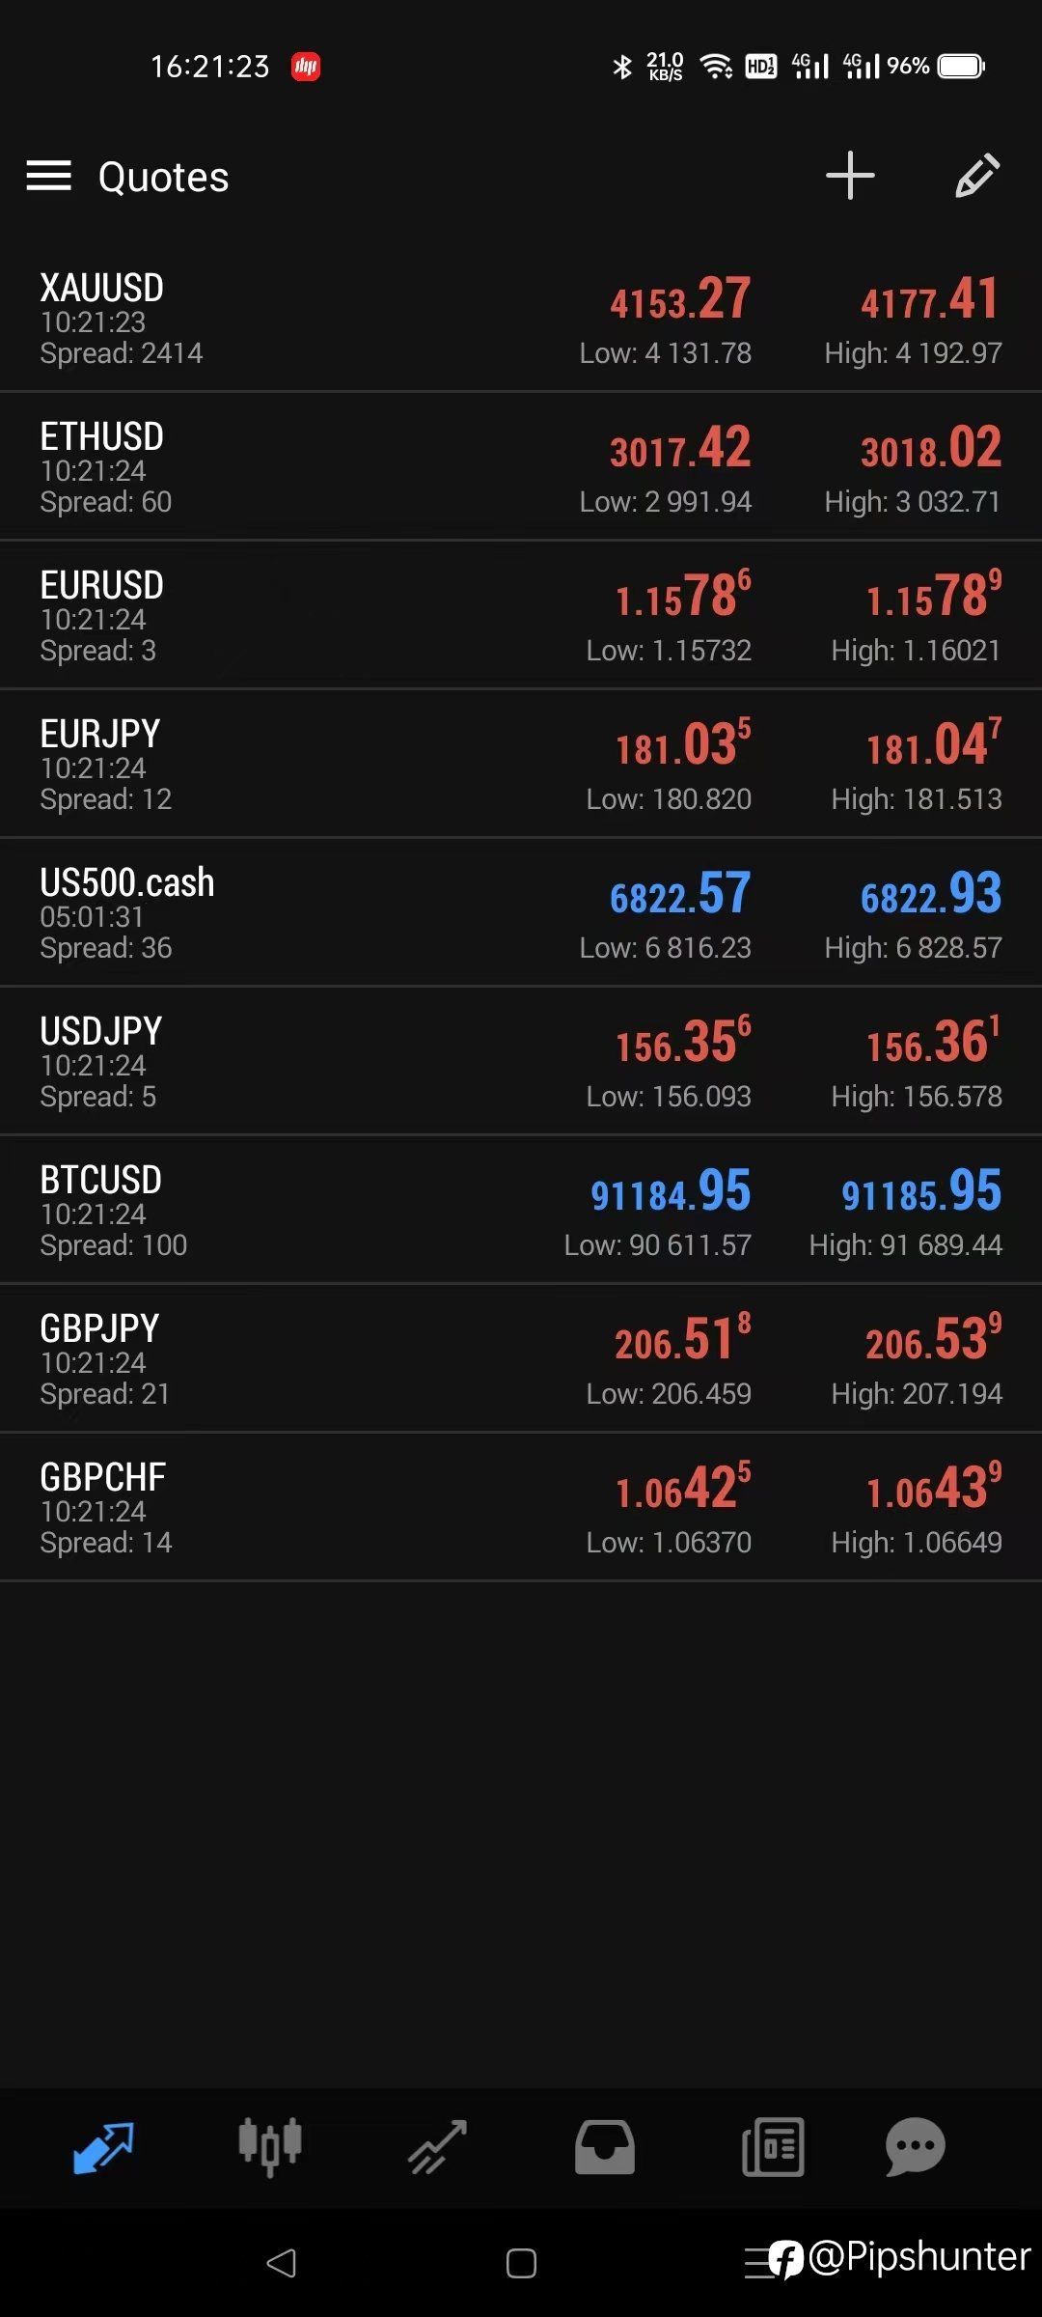1042x2317 pixels.
Task: Select the ETHUSD symbol row
Action: [289, 467]
